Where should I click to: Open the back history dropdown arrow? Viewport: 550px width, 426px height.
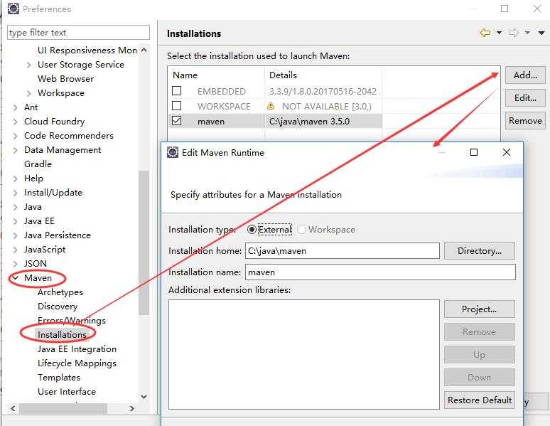(x=499, y=33)
